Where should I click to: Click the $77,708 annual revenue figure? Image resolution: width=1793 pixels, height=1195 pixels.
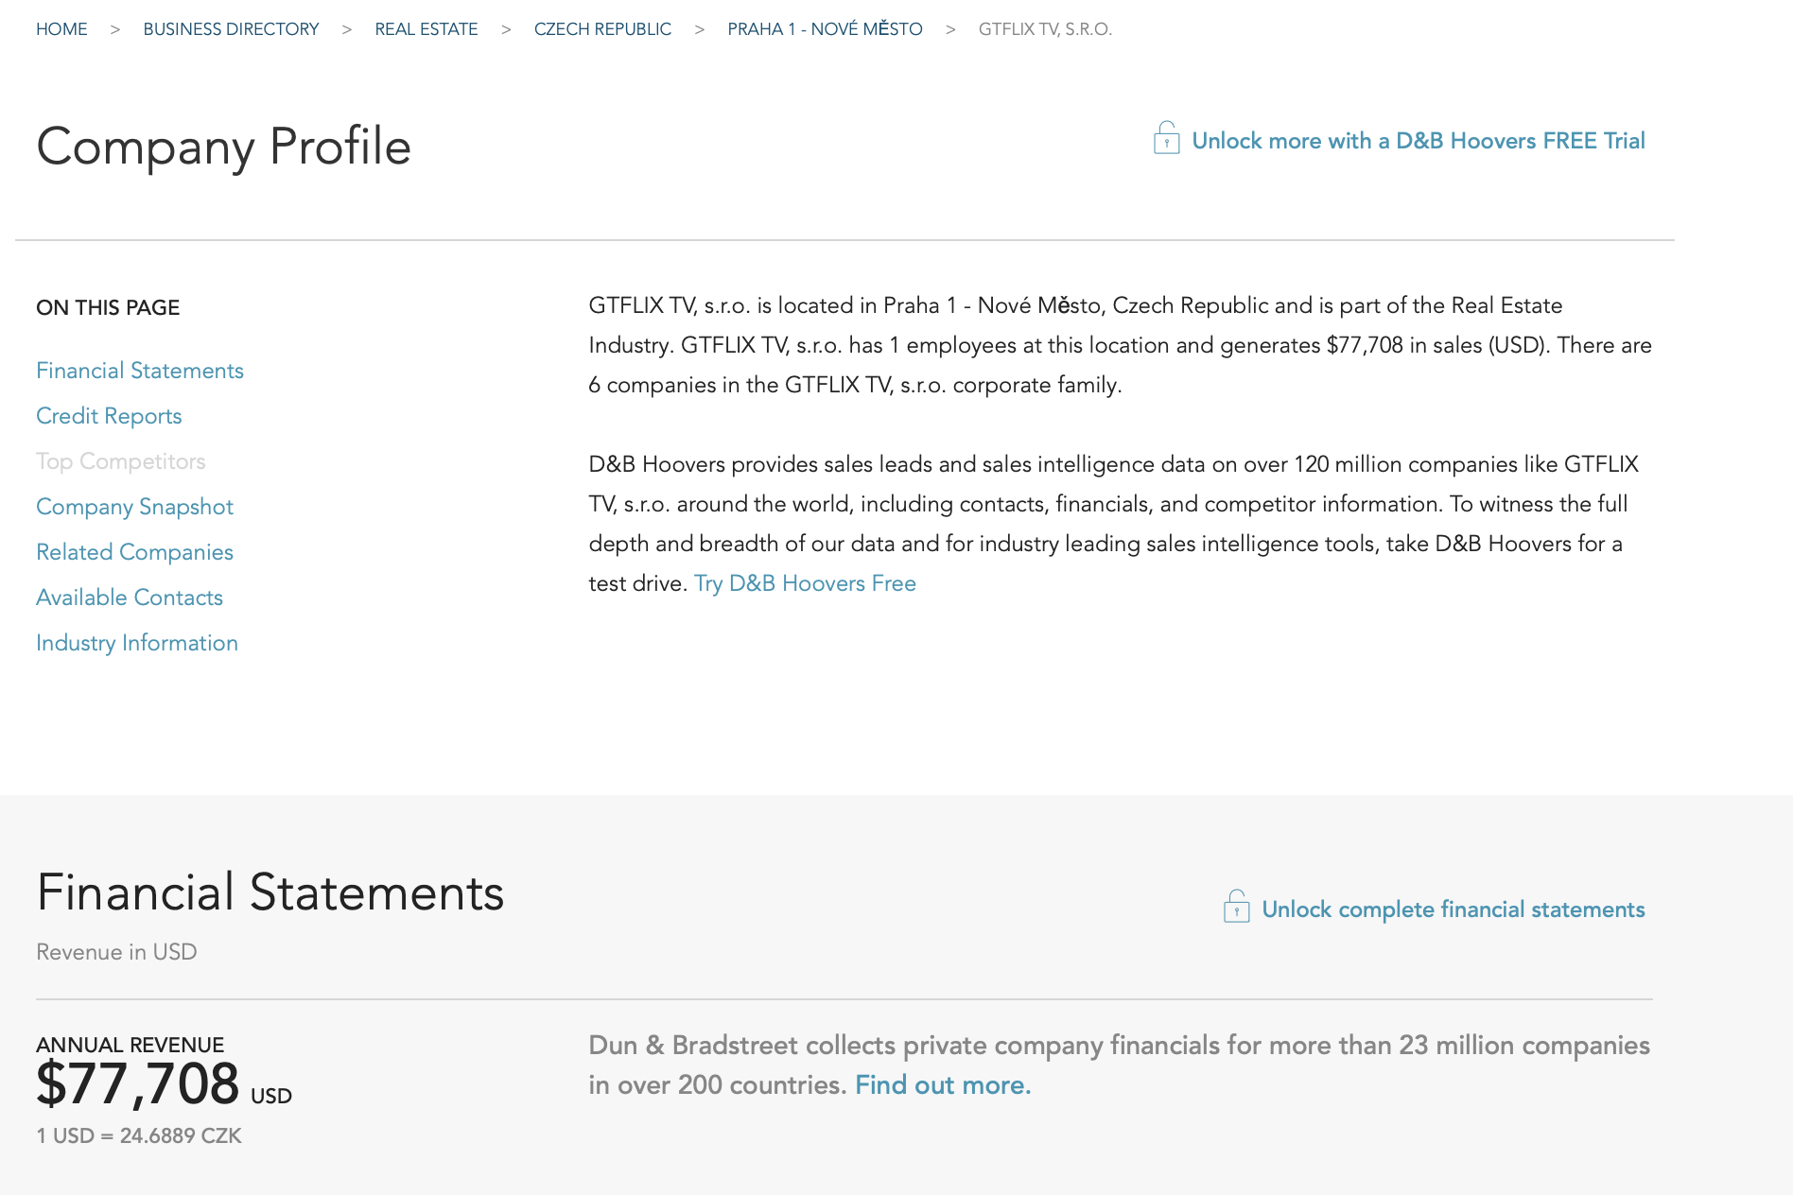click(x=138, y=1083)
